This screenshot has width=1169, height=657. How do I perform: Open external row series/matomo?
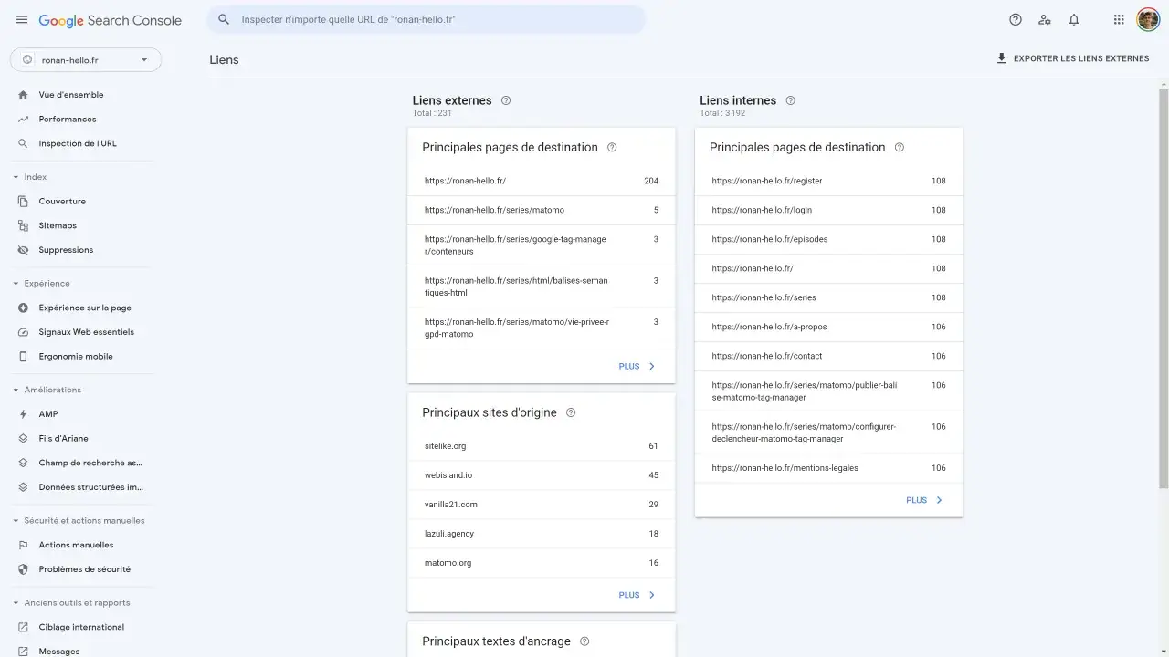coord(542,210)
